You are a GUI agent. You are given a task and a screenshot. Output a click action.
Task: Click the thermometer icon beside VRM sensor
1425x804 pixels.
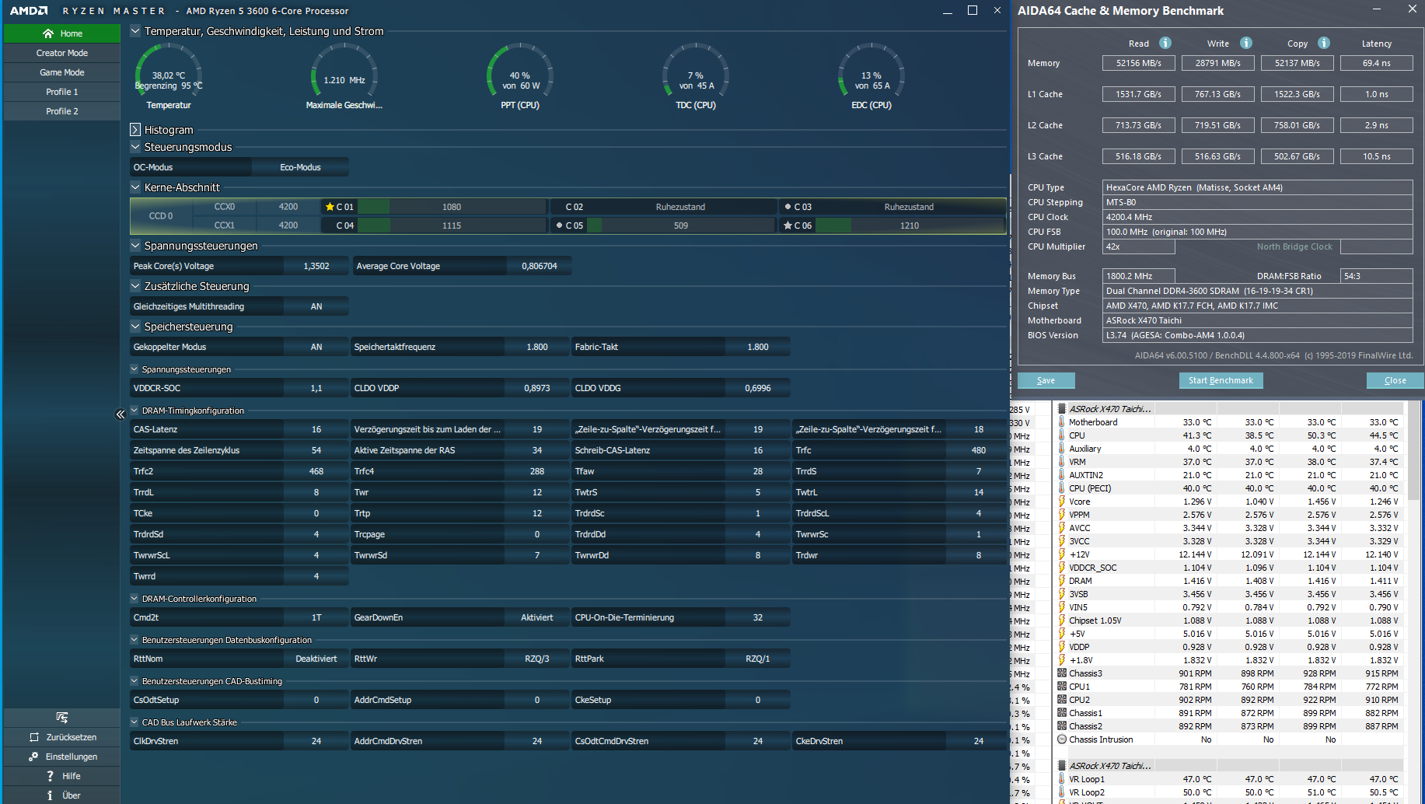1062,462
